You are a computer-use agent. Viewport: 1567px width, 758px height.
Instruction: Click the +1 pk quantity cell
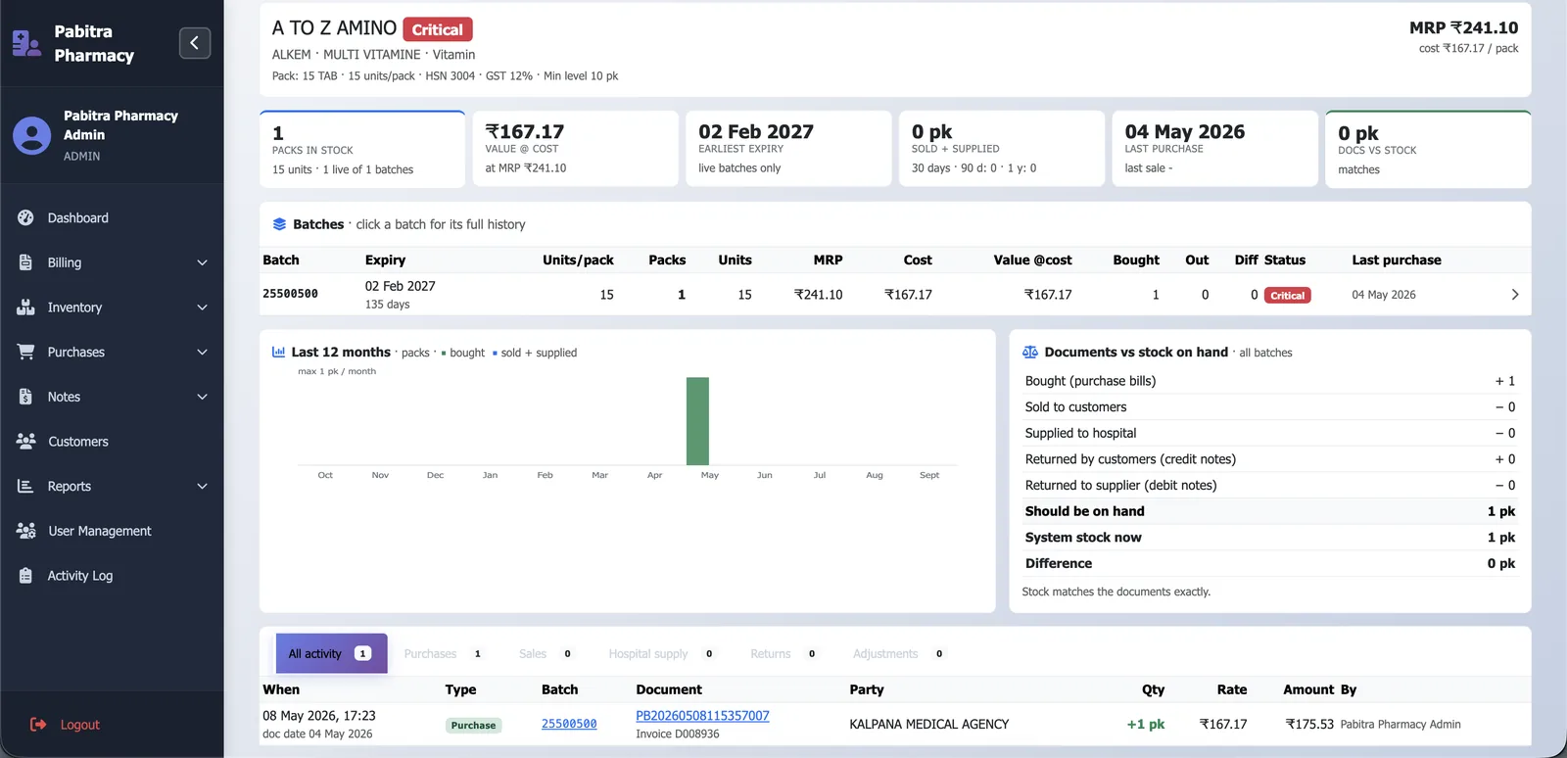click(1145, 725)
